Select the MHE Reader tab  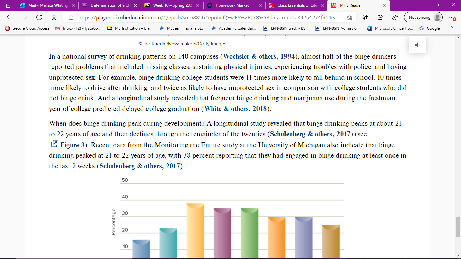point(358,5)
